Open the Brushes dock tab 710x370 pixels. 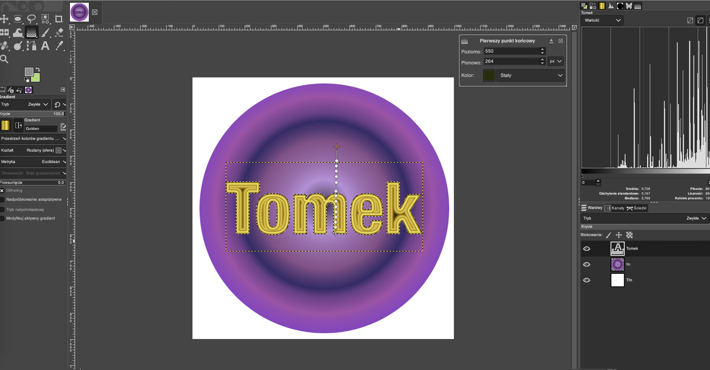coord(620,6)
